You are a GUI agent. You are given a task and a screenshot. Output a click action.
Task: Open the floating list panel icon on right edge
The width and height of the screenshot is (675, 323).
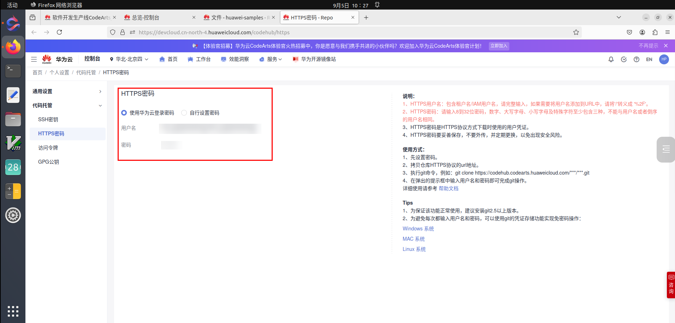pyautogui.click(x=666, y=149)
